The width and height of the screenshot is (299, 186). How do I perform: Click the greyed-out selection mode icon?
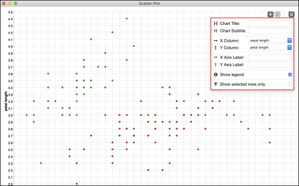278,14
